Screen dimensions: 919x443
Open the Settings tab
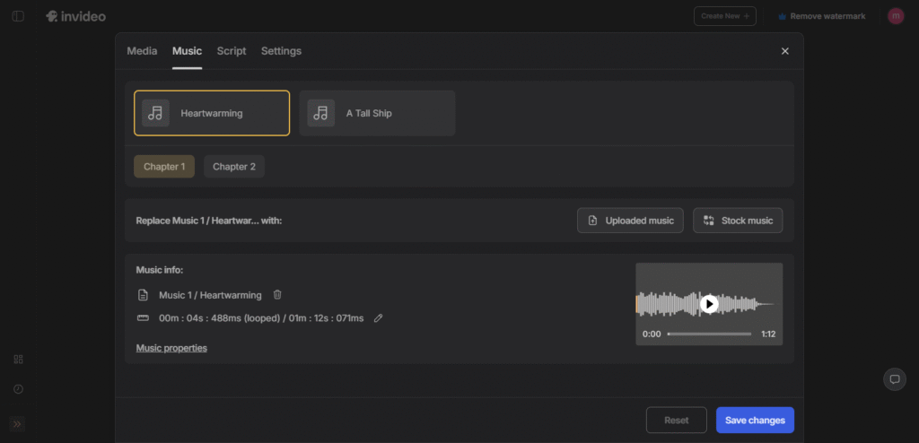281,51
